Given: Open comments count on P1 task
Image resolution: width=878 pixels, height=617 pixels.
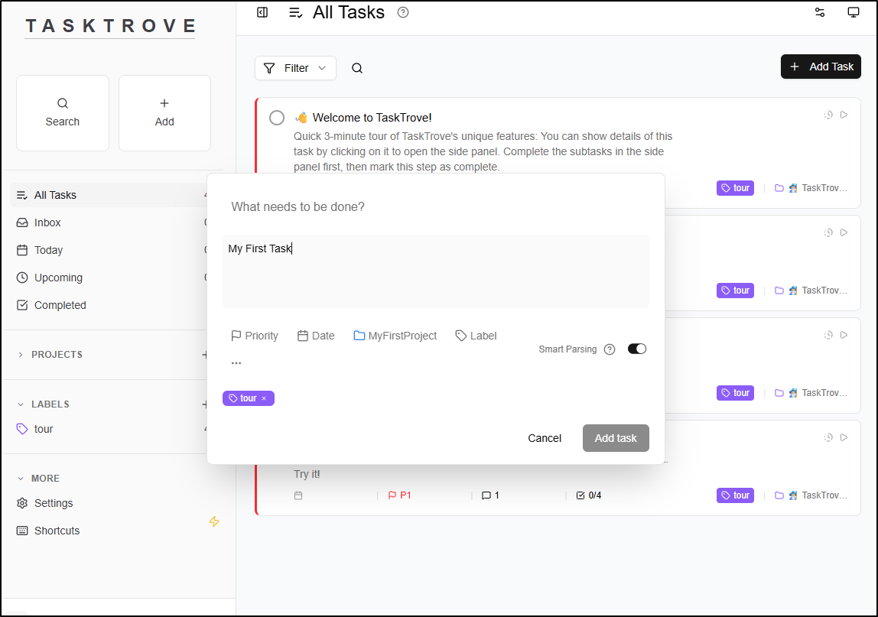Looking at the screenshot, I should coord(490,495).
